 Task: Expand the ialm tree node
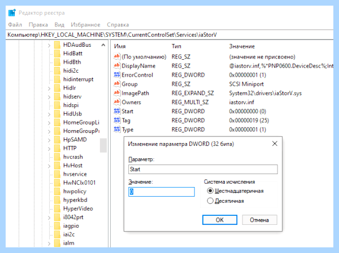point(49,244)
